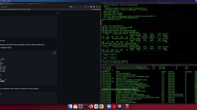
Task: Open QuickTime Player from the dock
Action: [120, 106]
